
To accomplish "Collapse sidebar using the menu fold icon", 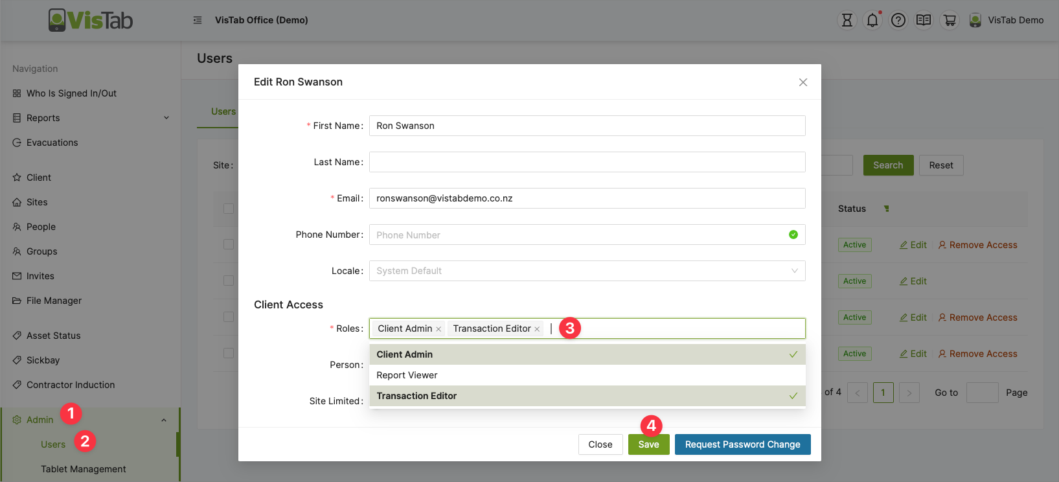I will point(198,20).
